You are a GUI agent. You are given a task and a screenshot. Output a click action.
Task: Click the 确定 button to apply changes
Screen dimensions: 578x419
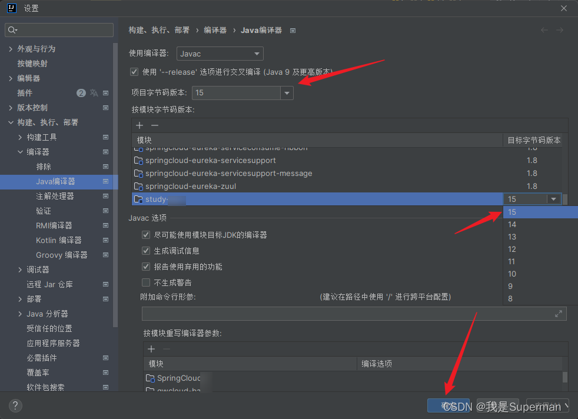pos(449,405)
